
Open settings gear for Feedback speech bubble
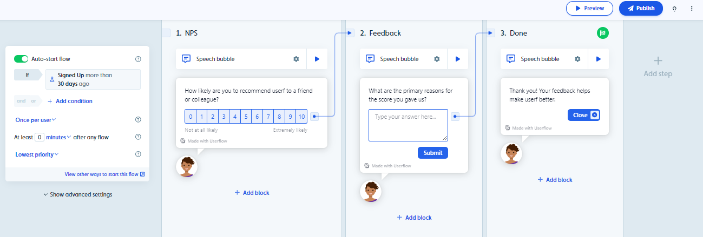437,59
